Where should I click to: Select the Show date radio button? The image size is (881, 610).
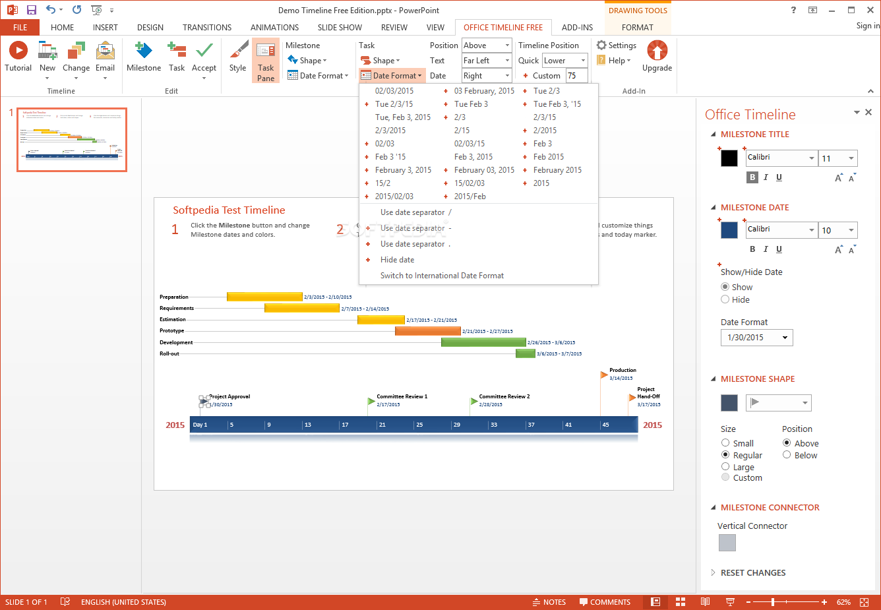(725, 287)
